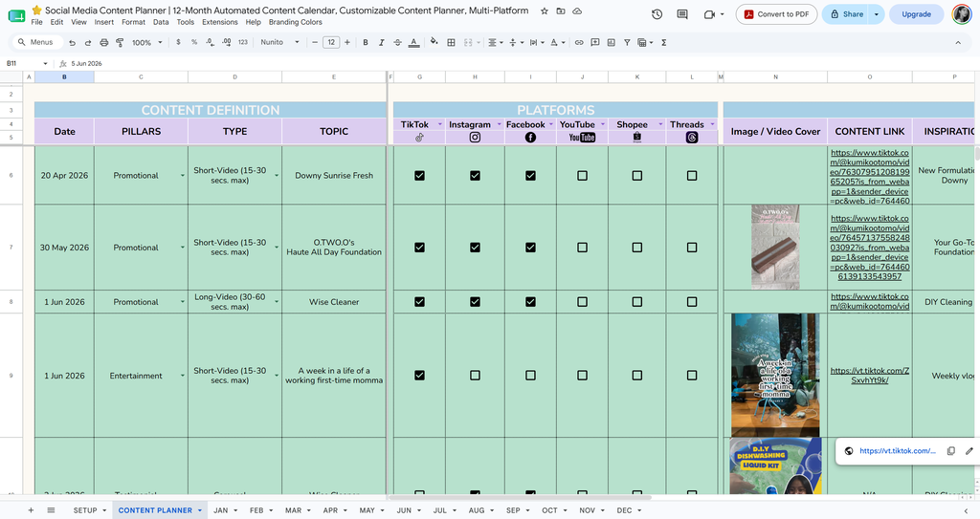
Task: Open the borders tool
Action: [451, 42]
